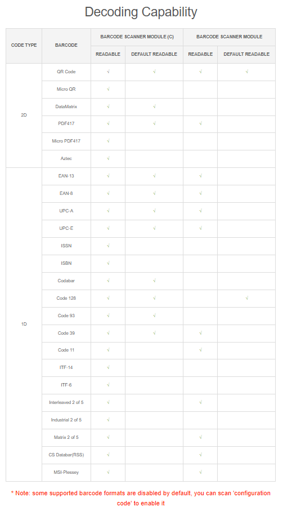The image size is (283, 511).
Task: Click the BARCODE SCANNER MODULE (C) header
Action: pyautogui.click(x=137, y=37)
